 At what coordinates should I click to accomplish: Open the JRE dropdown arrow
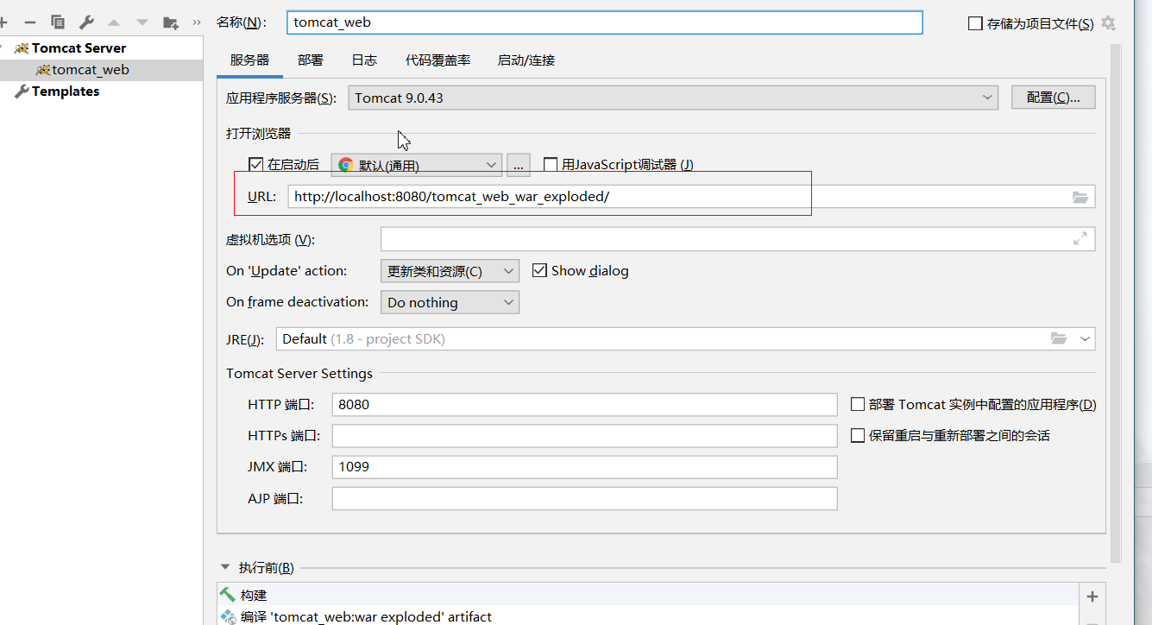click(1085, 338)
